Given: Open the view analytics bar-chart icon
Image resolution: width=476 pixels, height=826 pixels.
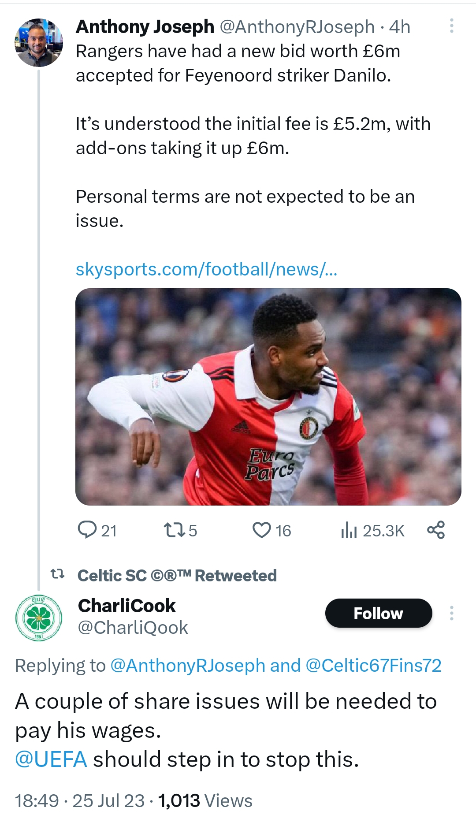Looking at the screenshot, I should coord(348,530).
